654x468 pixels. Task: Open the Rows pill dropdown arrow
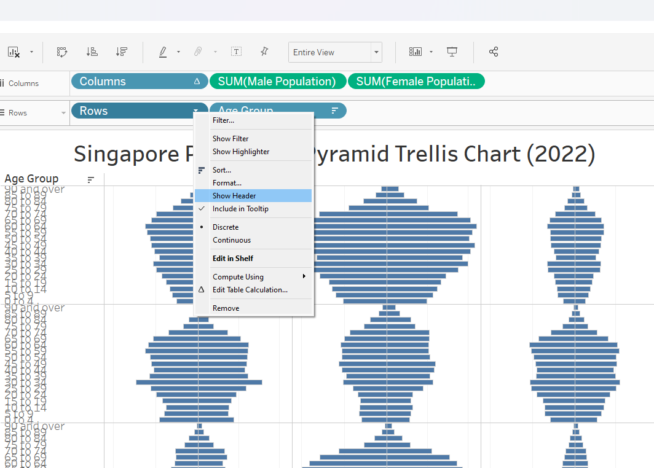click(196, 111)
